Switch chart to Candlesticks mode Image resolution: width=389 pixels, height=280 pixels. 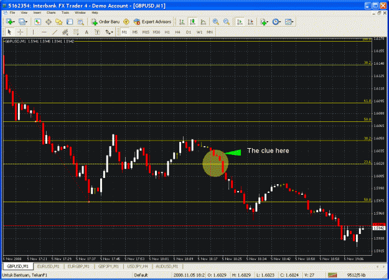[192, 22]
